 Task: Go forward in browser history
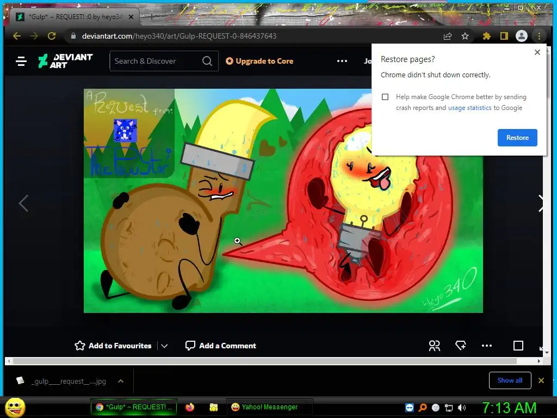point(34,36)
